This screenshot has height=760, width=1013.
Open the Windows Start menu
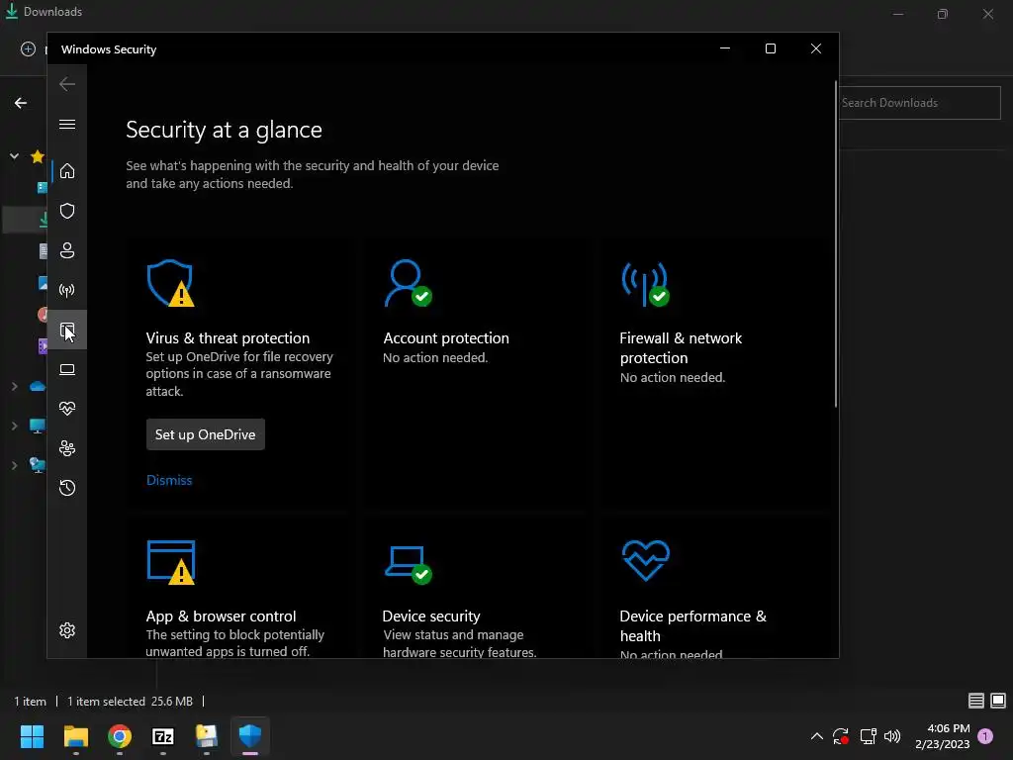point(32,736)
